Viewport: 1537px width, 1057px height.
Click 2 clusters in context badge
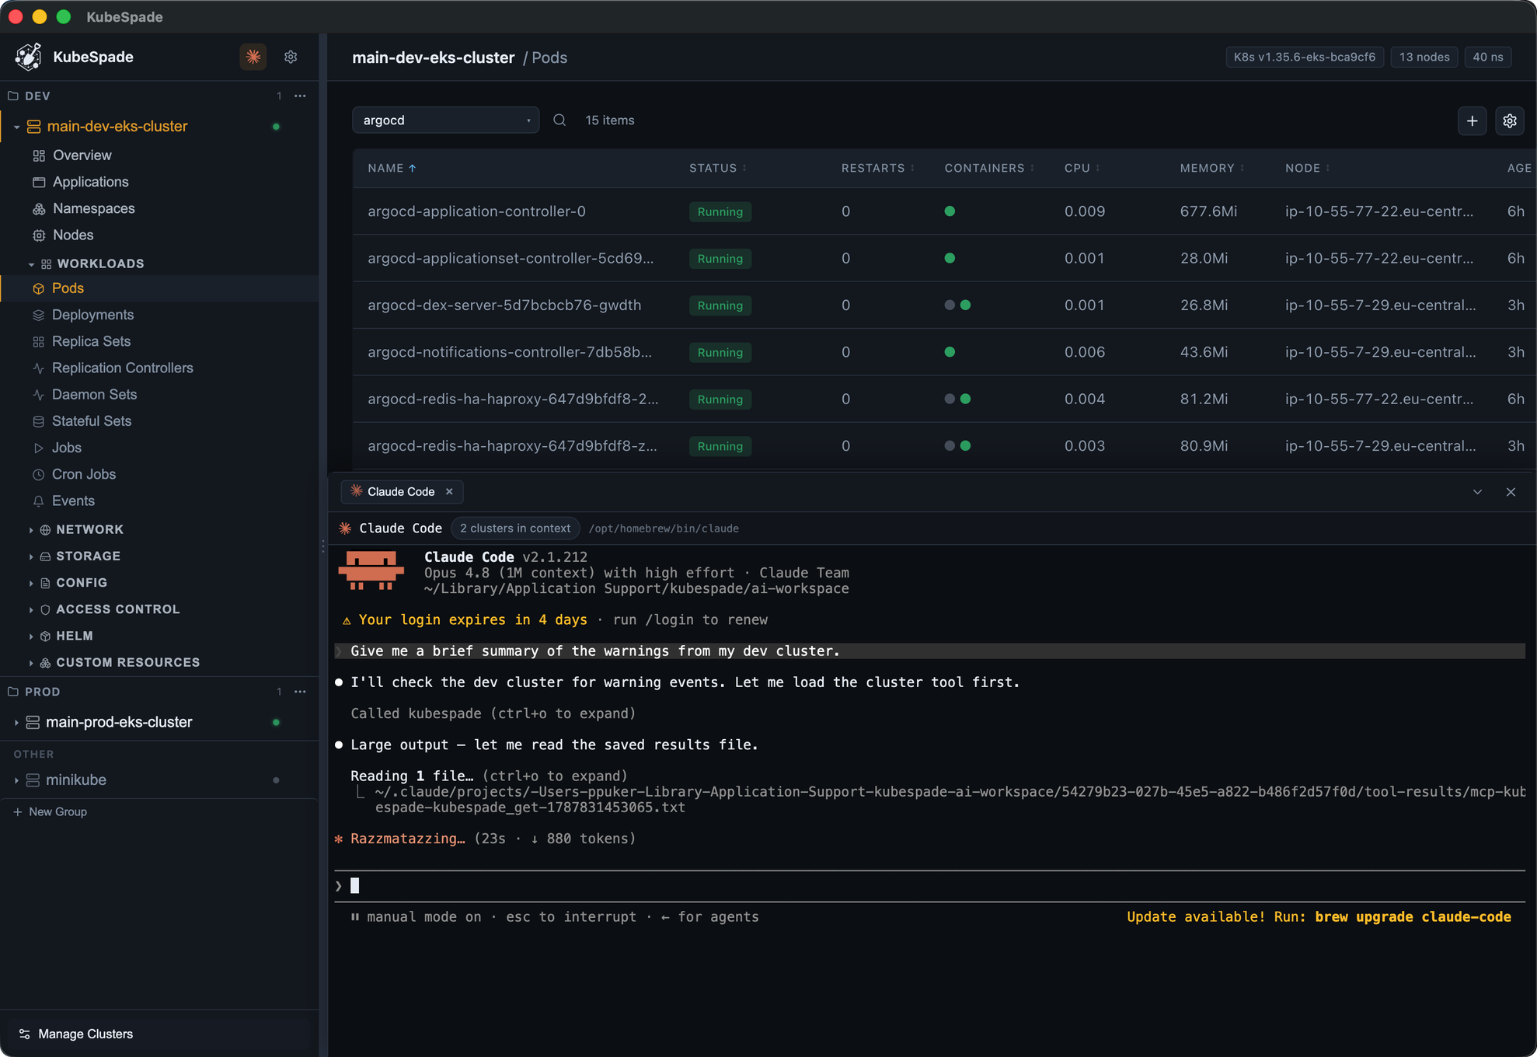coord(515,528)
